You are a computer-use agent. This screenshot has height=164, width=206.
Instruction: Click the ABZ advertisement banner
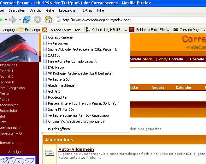pos(18,160)
